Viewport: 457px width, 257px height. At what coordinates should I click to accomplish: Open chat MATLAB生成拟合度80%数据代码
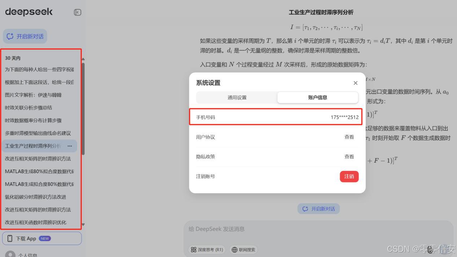(x=39, y=184)
